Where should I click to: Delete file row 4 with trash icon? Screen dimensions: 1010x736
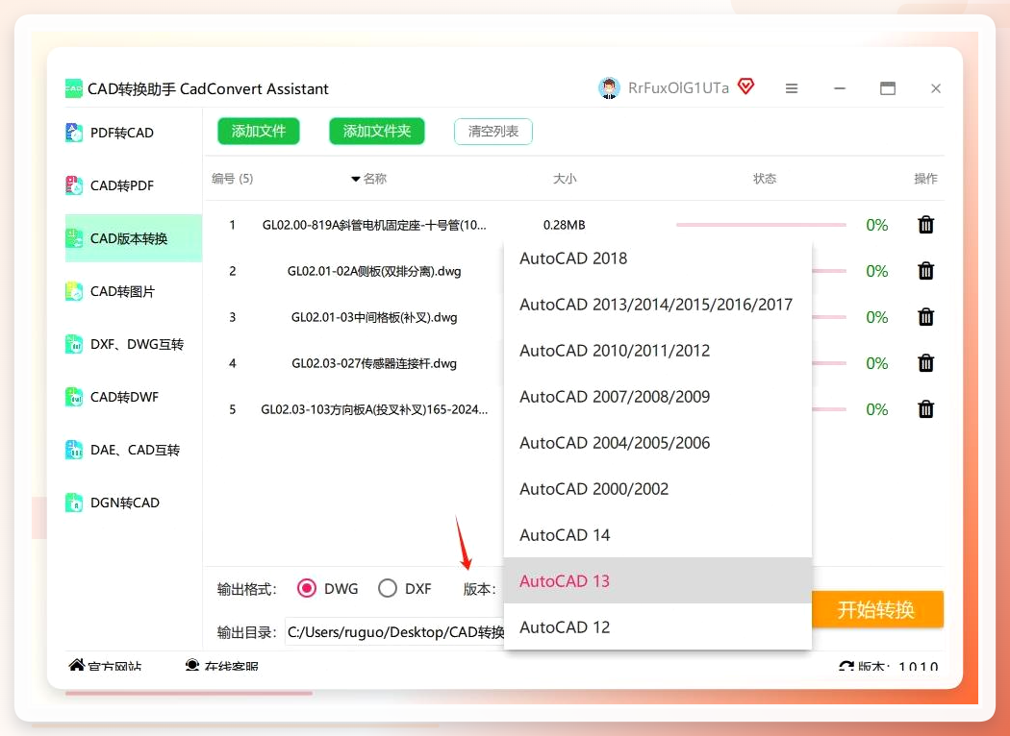[x=925, y=363]
